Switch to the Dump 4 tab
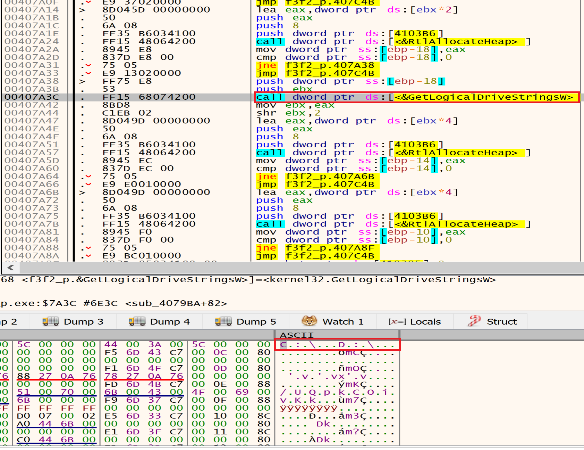The width and height of the screenshot is (584, 450). pos(159,321)
